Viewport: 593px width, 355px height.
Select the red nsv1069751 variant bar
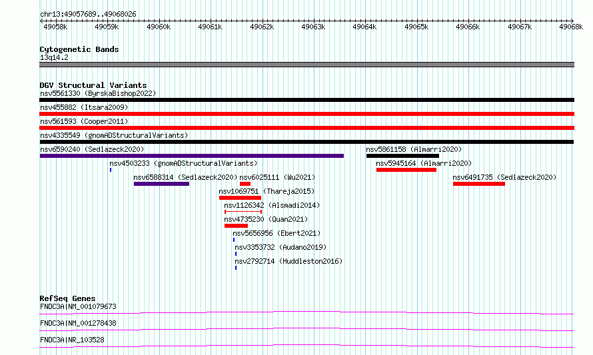240,198
